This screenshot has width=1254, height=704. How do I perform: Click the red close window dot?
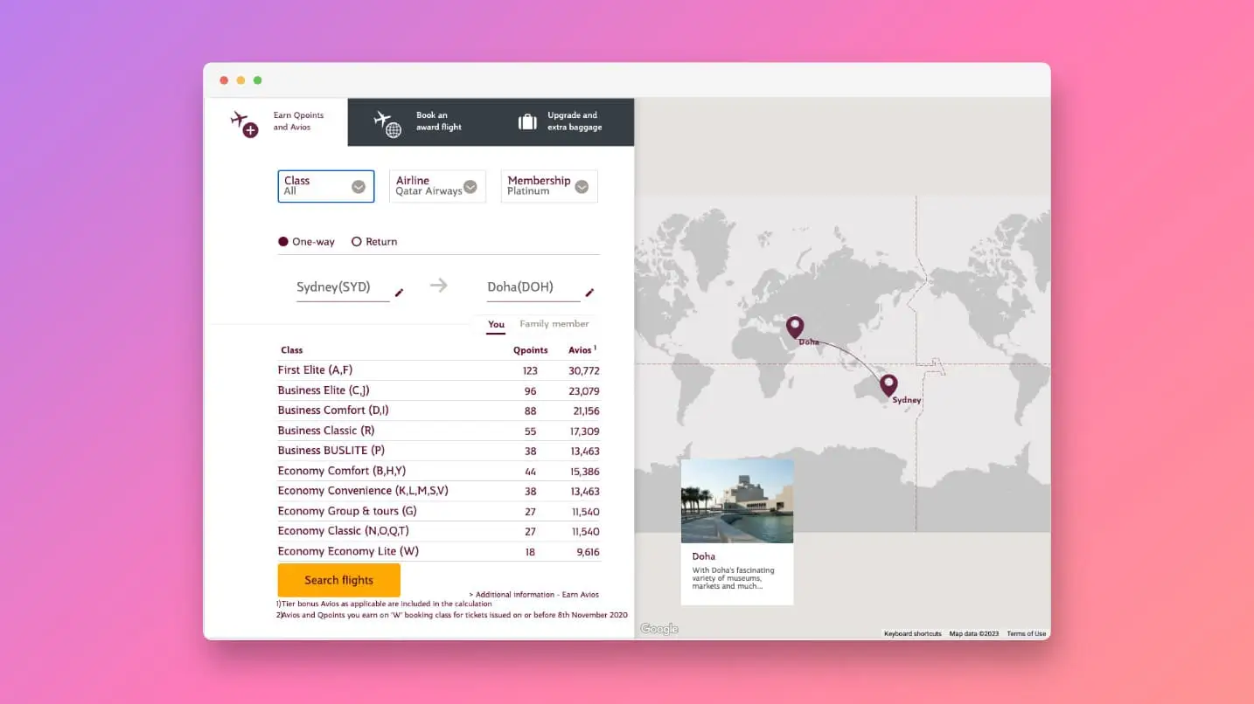(224, 80)
